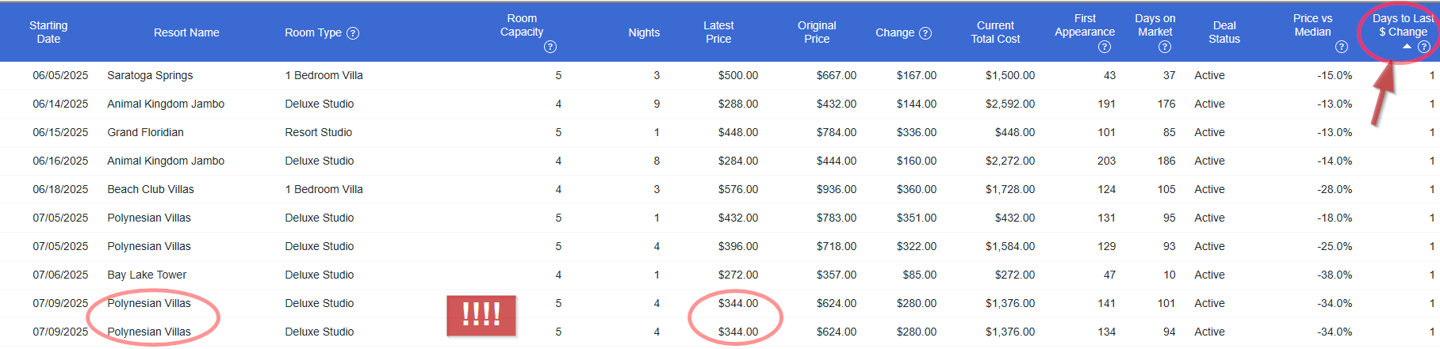Click the Resort Studio room type

click(319, 133)
